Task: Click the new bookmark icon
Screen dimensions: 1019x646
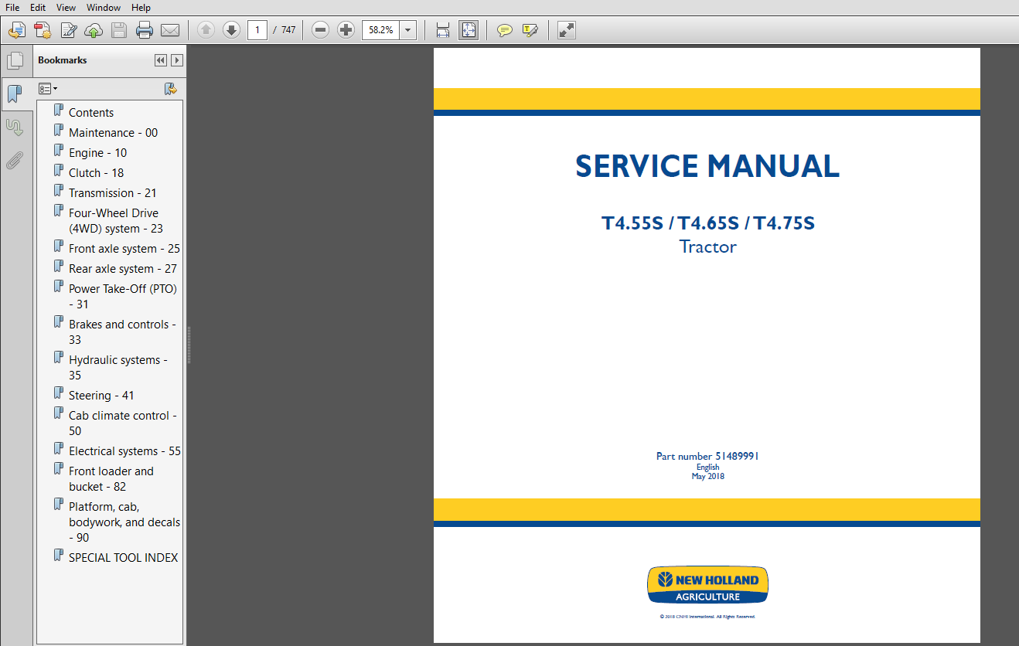Action: (x=171, y=89)
